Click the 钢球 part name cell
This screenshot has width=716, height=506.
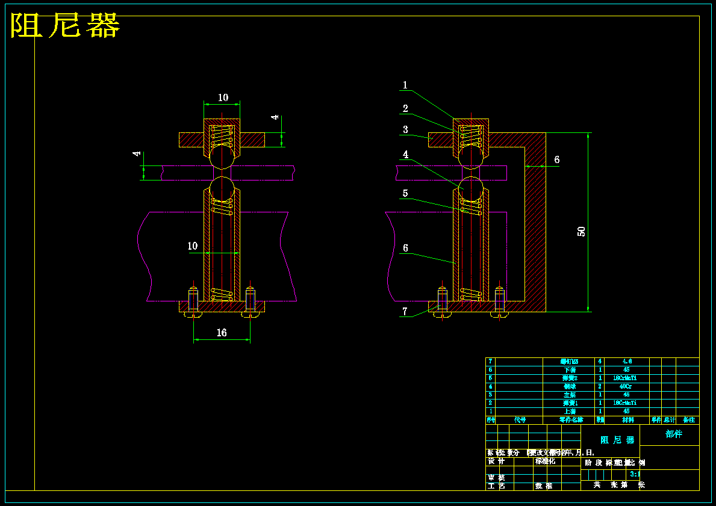pos(570,386)
